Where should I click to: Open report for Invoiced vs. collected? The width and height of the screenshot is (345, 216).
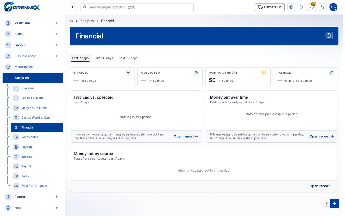[x=186, y=136]
